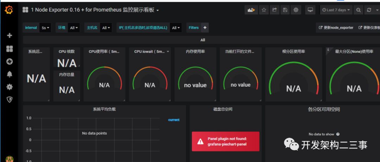Viewport: 380px width, 162px height.
Task: Open the Explore compass icon in sidebar
Action: point(9,62)
